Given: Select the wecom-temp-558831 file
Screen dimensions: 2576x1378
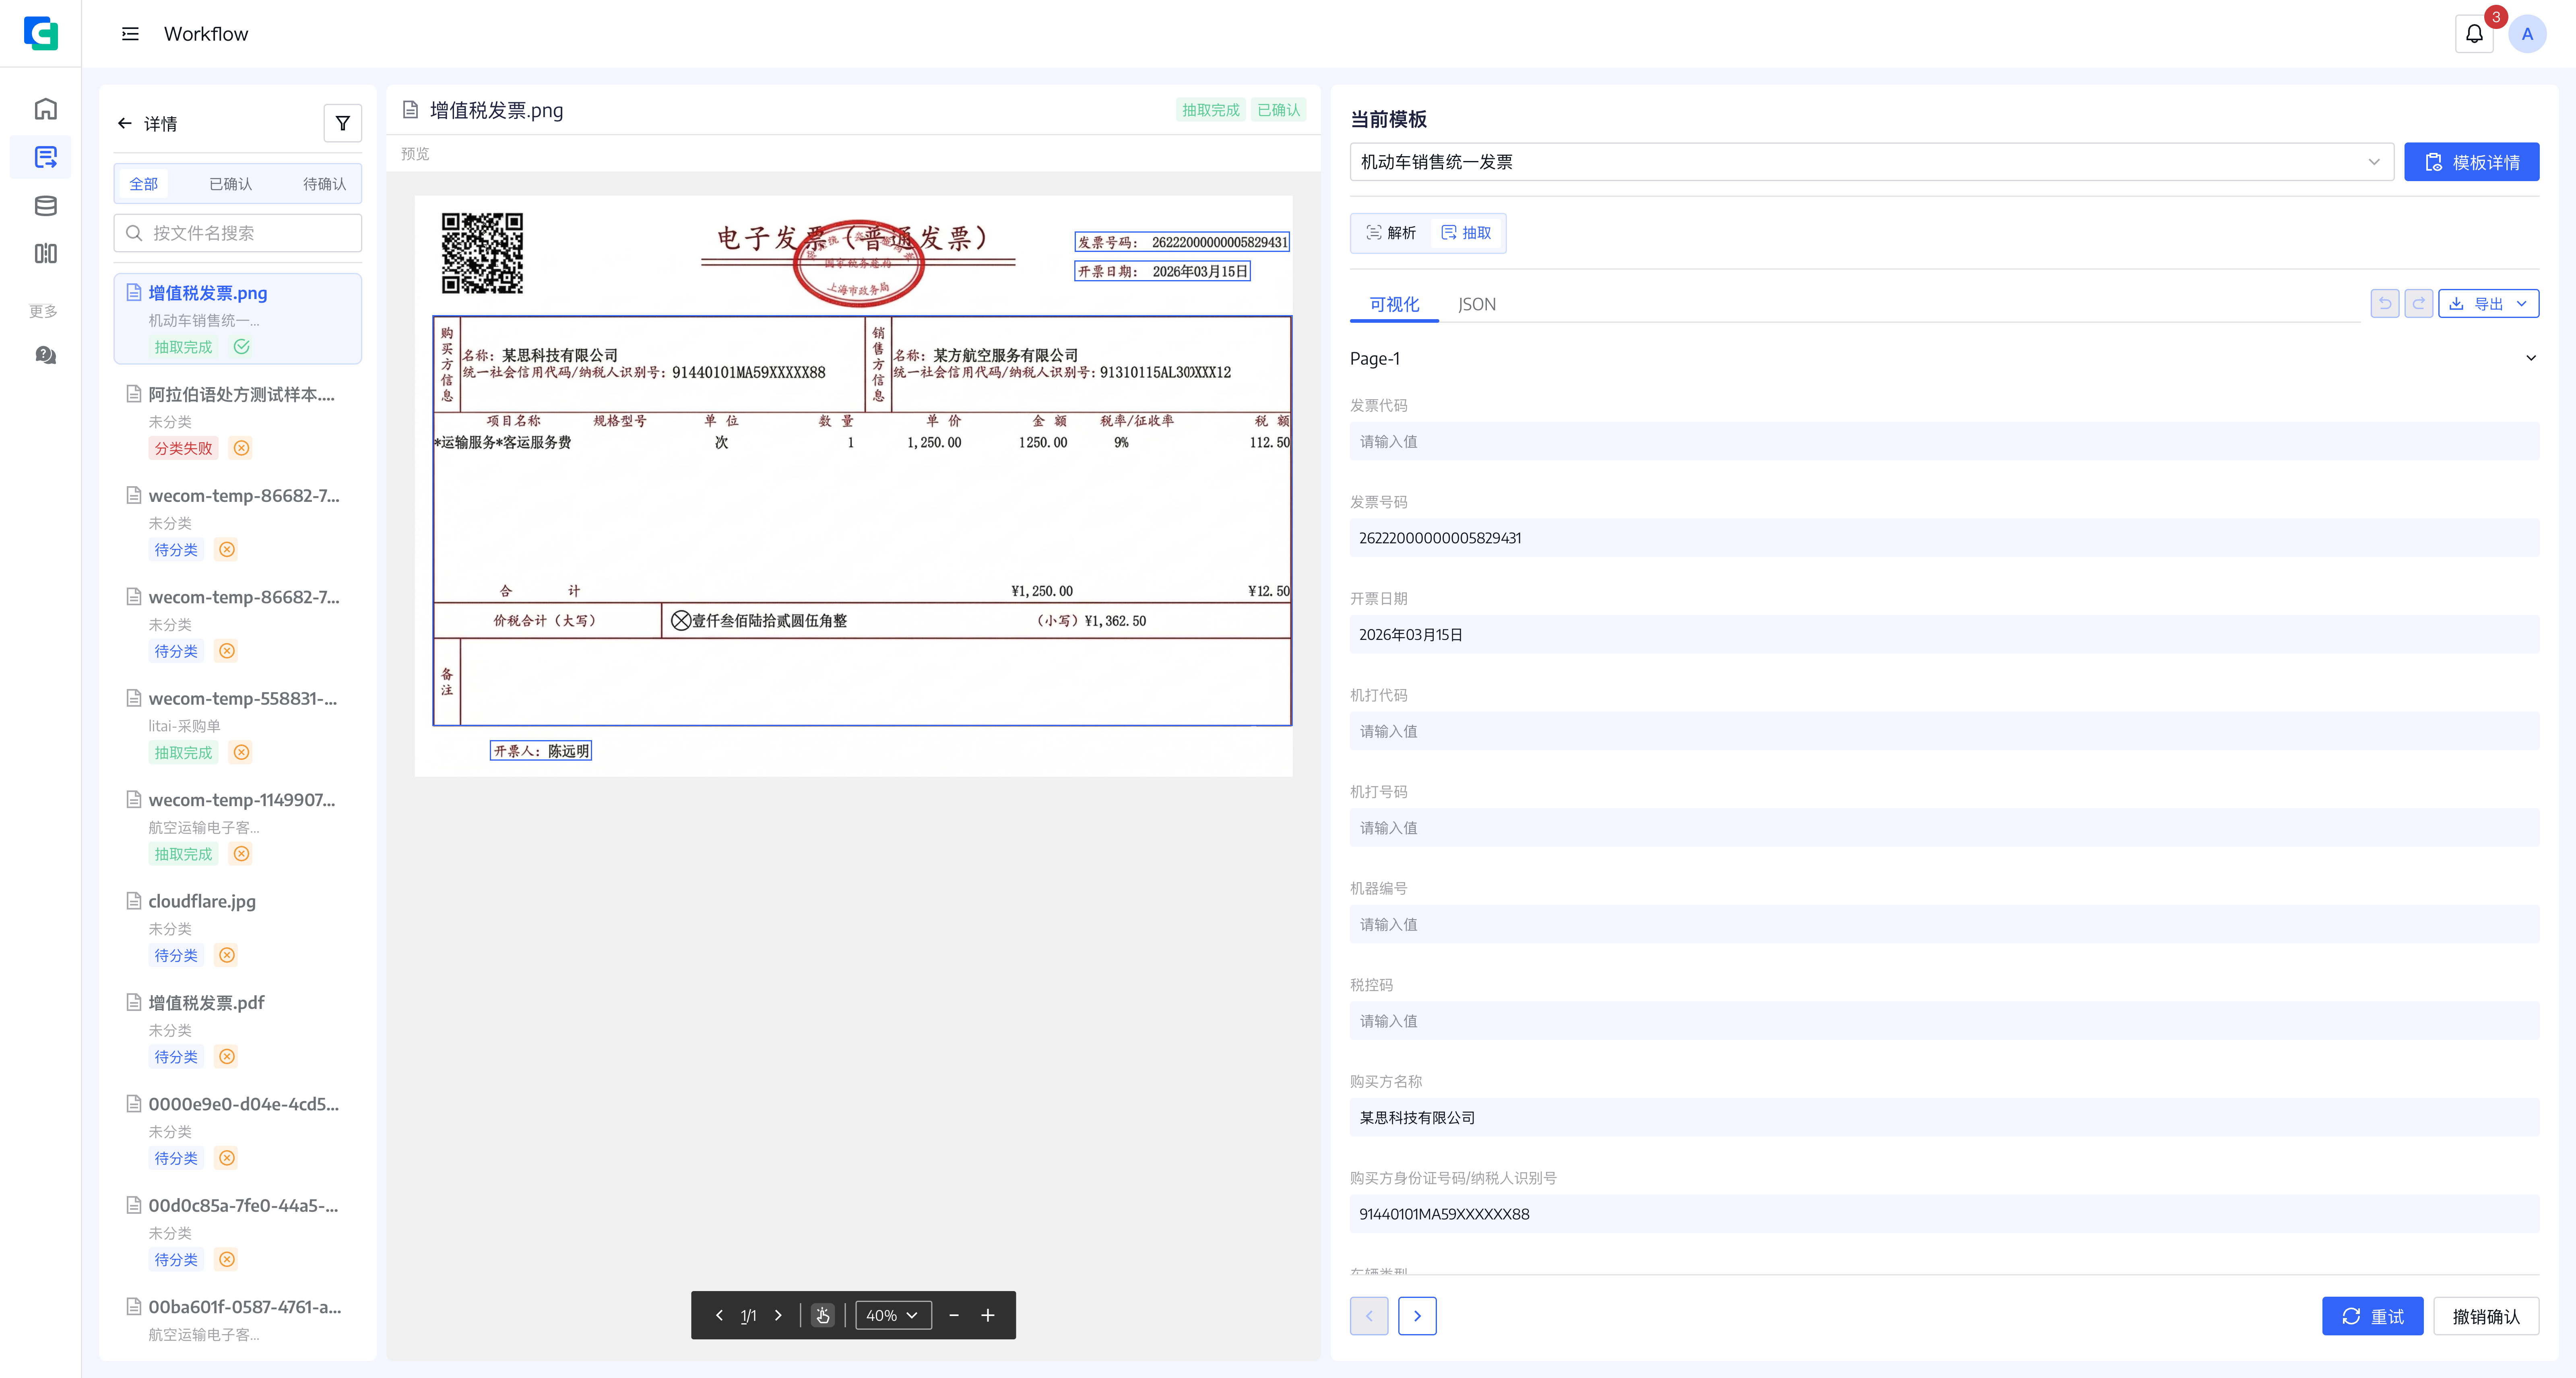Looking at the screenshot, I should (x=238, y=725).
